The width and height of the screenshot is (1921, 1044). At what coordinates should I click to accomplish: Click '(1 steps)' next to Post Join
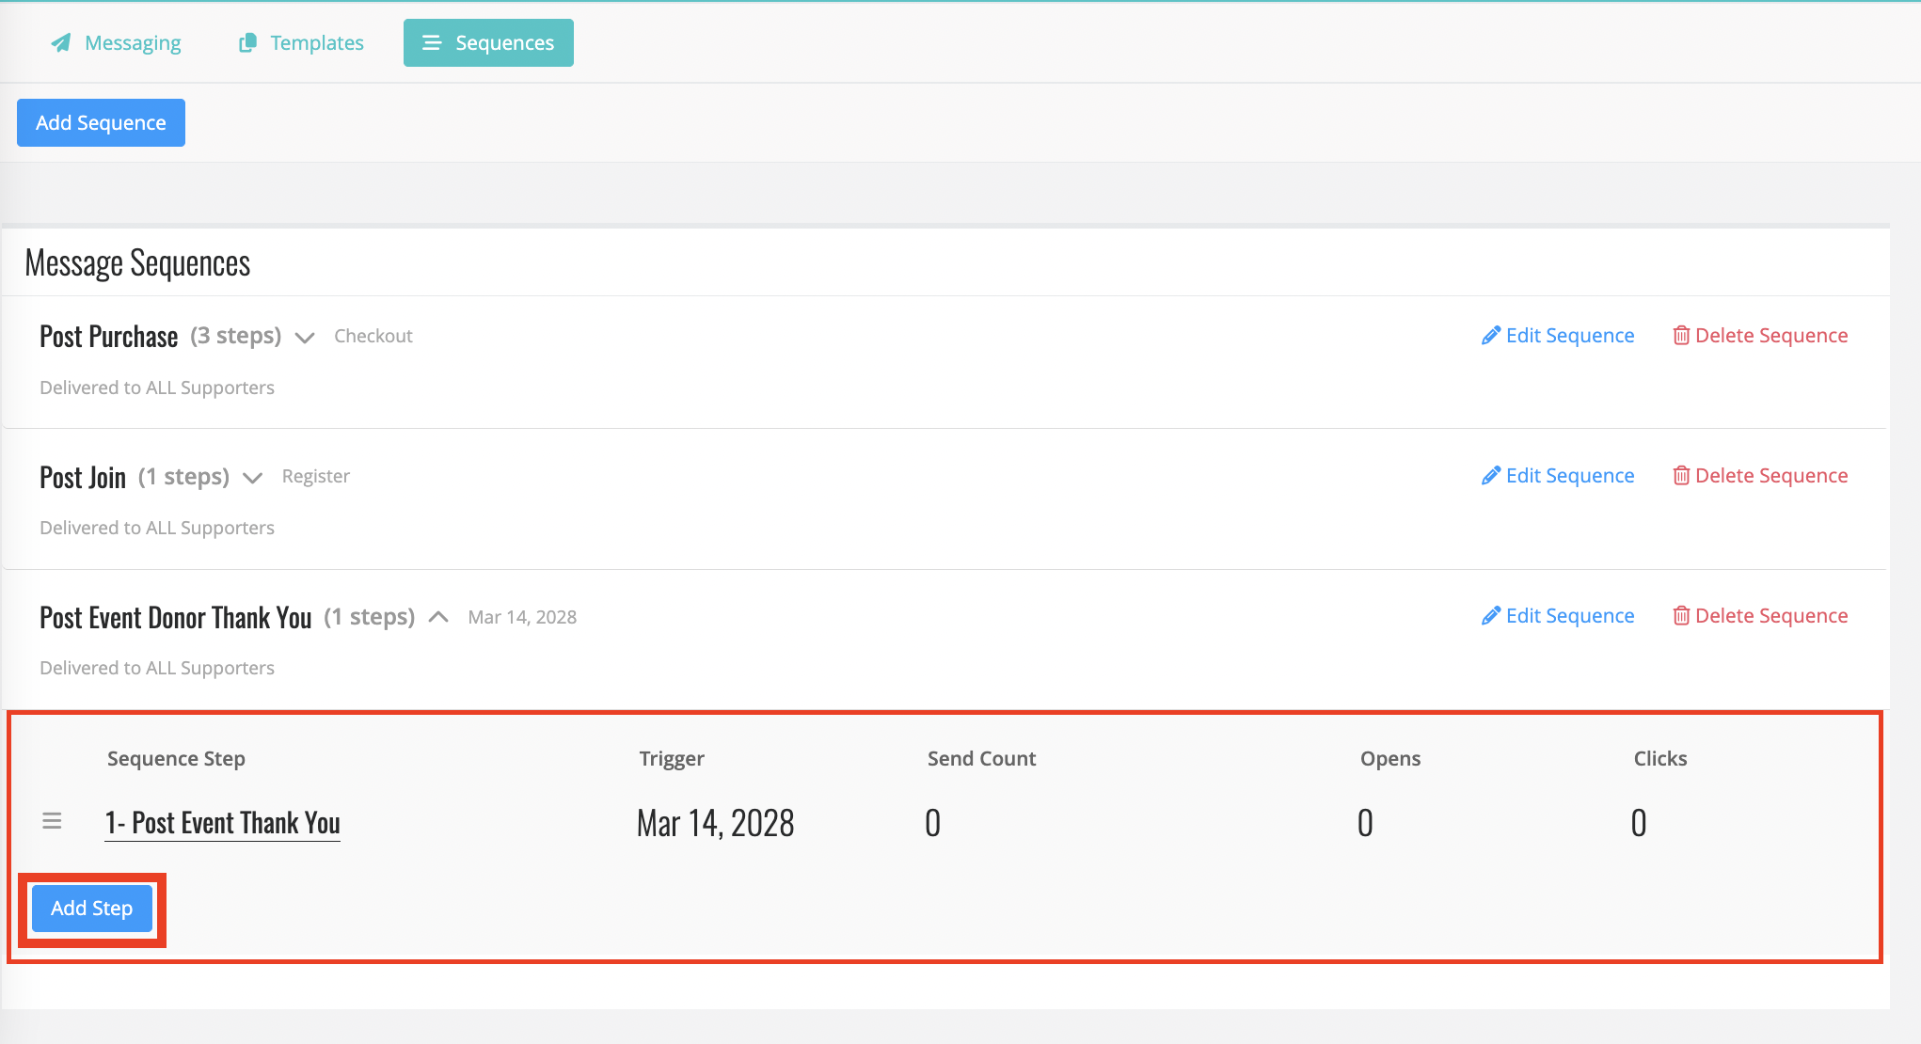tap(183, 476)
